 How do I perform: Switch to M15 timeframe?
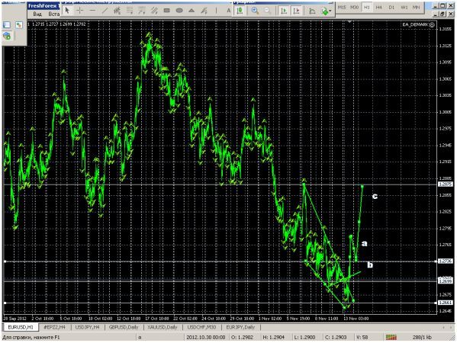point(342,8)
